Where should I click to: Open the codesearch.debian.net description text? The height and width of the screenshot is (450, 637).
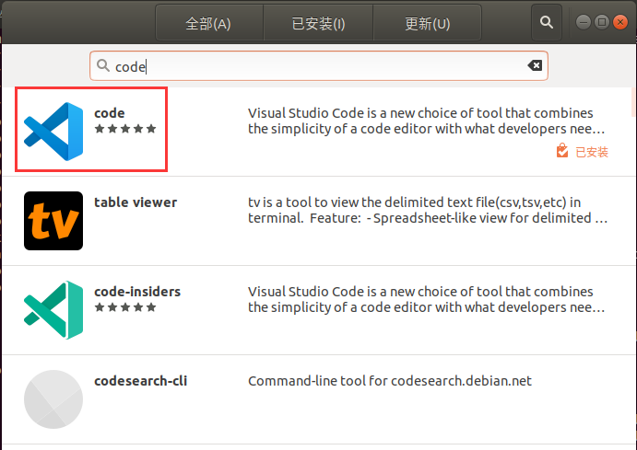(390, 381)
